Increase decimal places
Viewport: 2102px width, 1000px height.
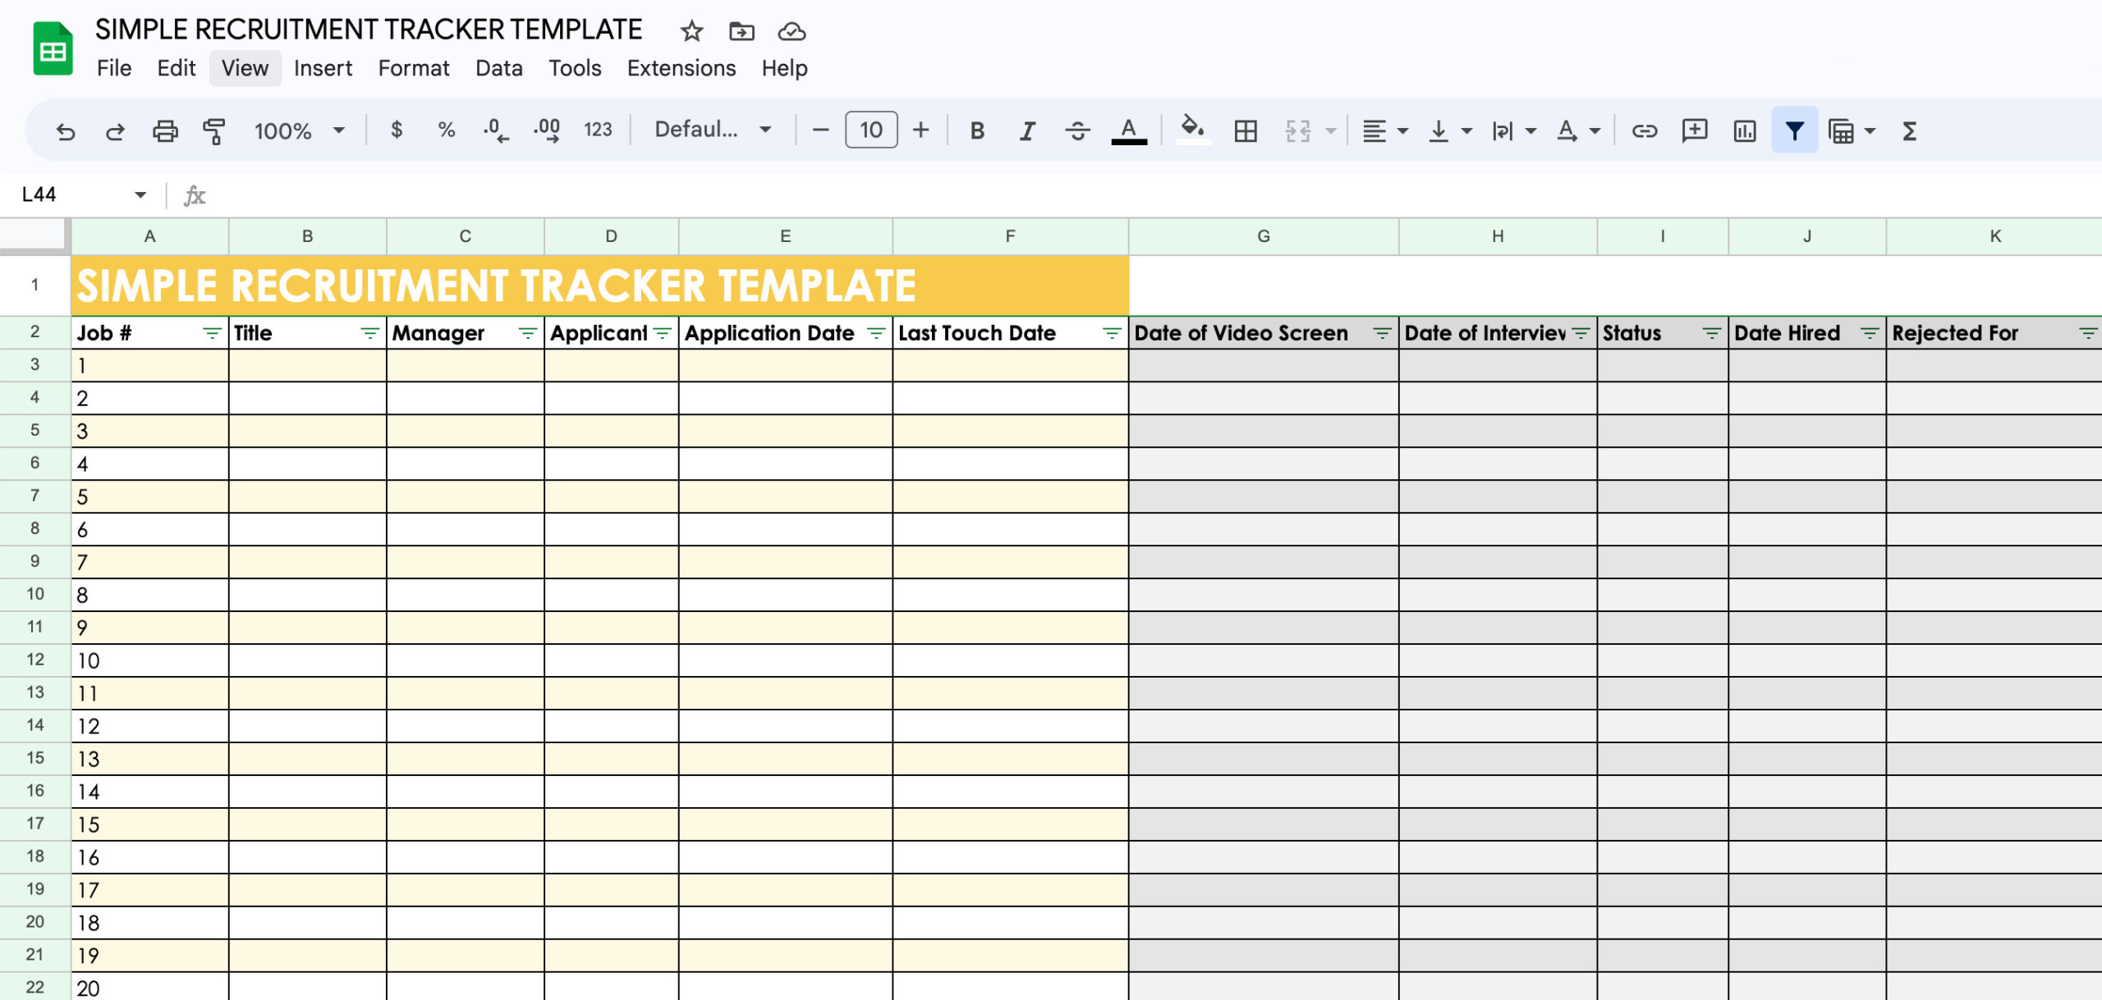[547, 130]
